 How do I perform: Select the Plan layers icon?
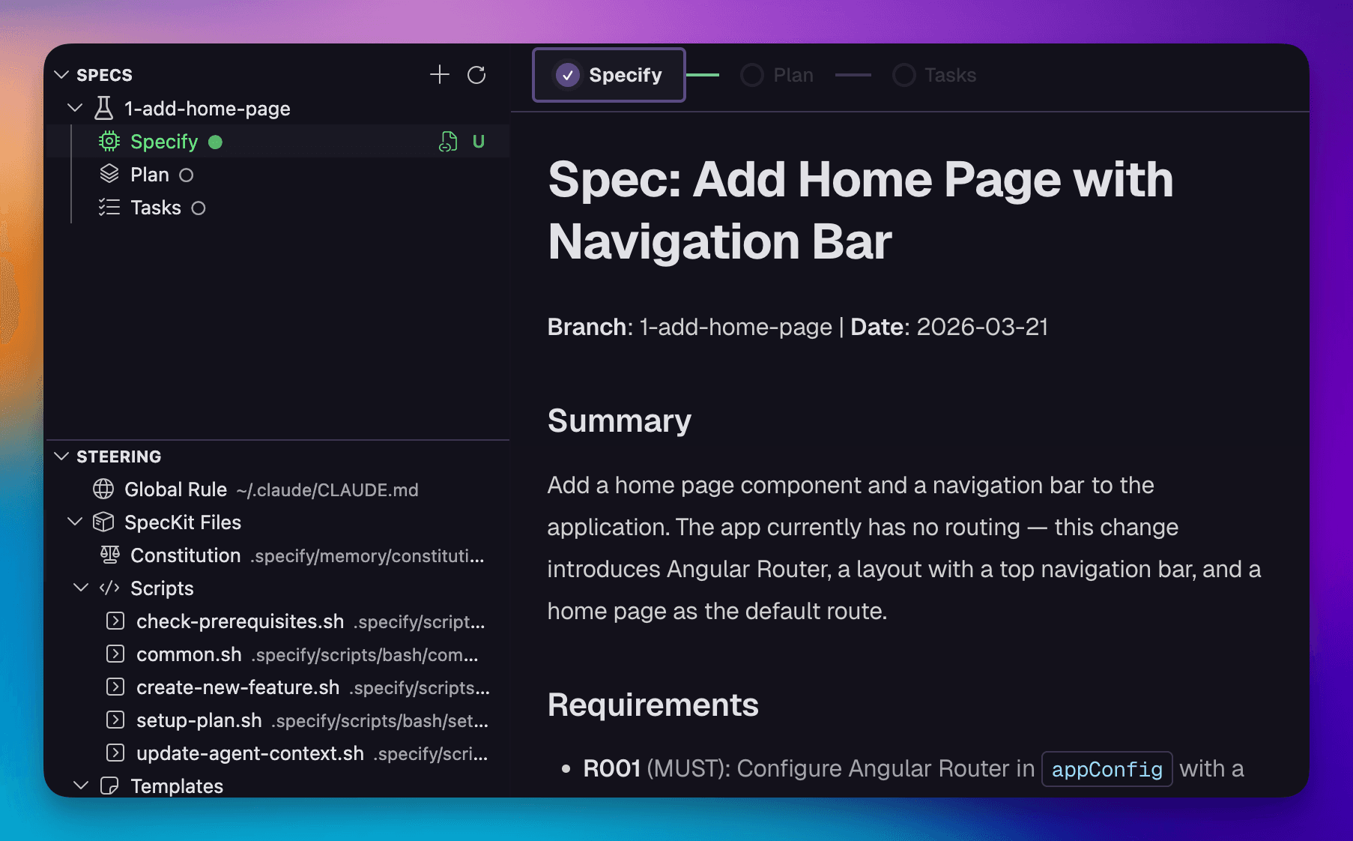pyautogui.click(x=109, y=174)
